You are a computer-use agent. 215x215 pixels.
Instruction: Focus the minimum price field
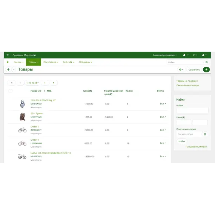(184, 122)
